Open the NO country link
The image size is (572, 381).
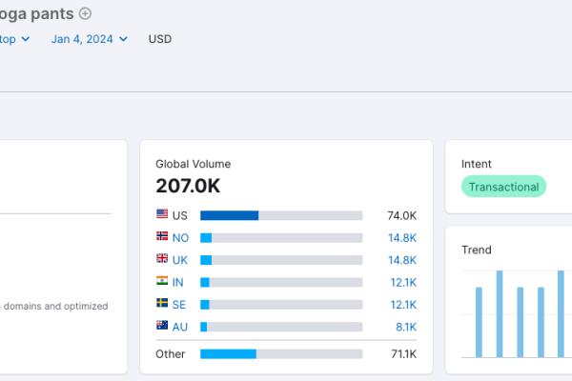180,238
